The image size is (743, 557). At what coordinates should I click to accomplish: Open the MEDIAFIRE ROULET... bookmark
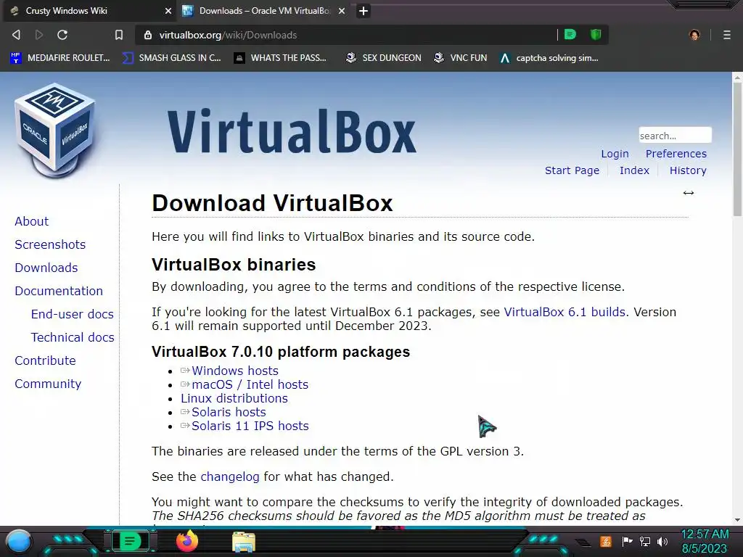[x=60, y=58]
